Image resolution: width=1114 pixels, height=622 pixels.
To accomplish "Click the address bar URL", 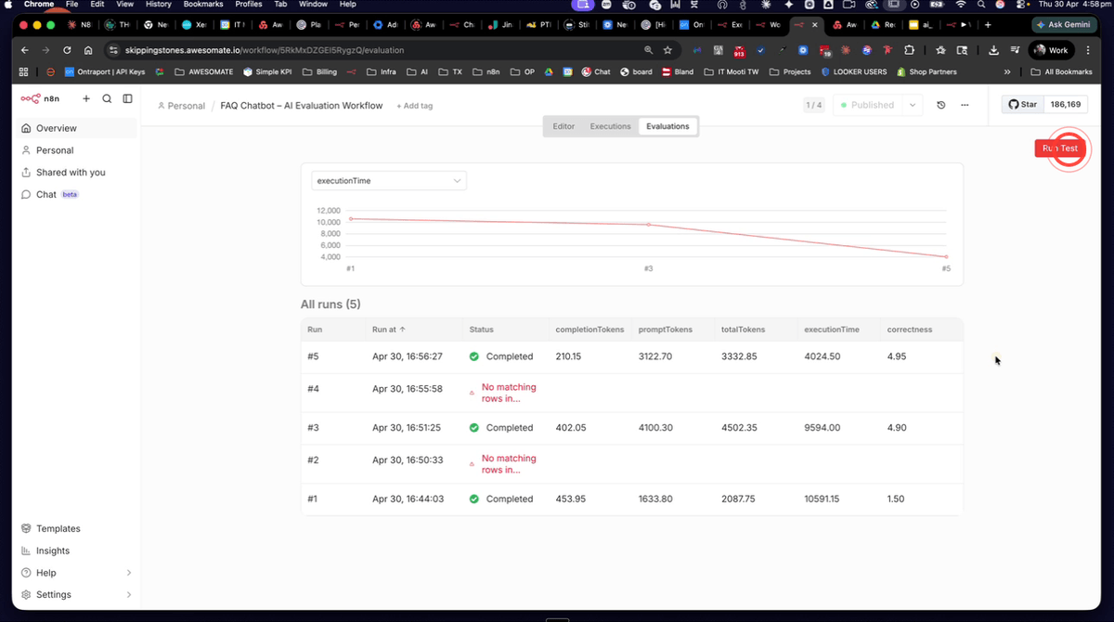I will click(x=265, y=50).
